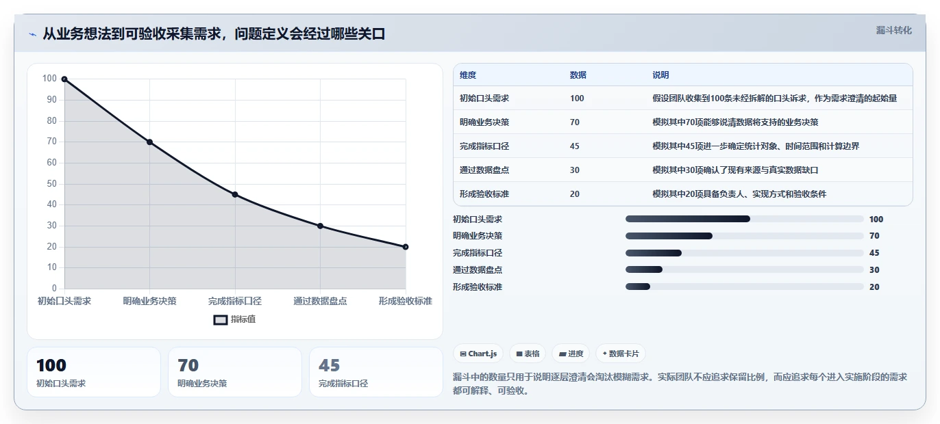Click the 形成验收标准 table row cell

(484, 194)
